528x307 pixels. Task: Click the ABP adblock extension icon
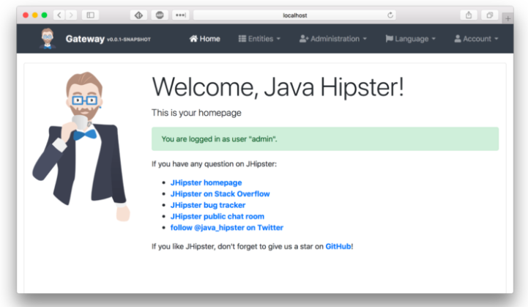coord(160,15)
